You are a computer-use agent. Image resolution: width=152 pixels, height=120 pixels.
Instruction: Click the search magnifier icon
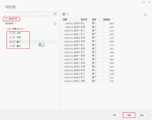tap(55, 14)
